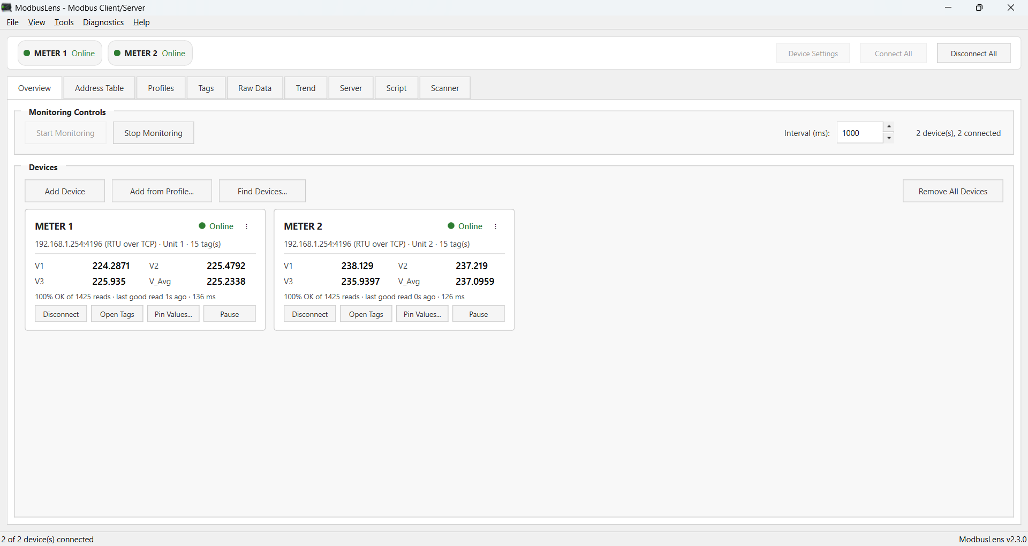The height and width of the screenshot is (546, 1028).
Task: Click ModbusLens v2.3.0 version in status bar
Action: pyautogui.click(x=993, y=539)
